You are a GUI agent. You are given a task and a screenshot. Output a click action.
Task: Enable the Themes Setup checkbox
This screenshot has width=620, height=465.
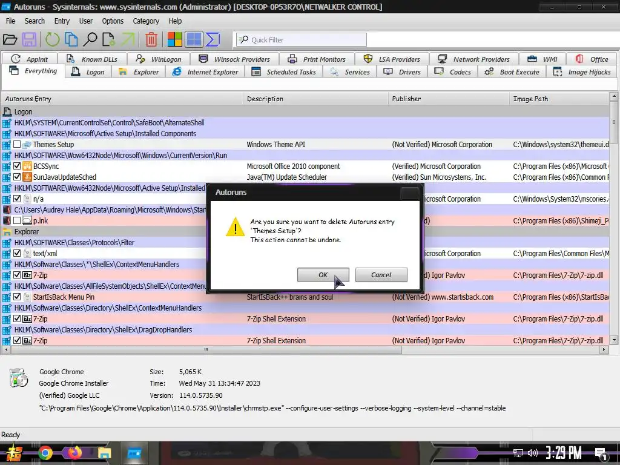click(x=17, y=144)
